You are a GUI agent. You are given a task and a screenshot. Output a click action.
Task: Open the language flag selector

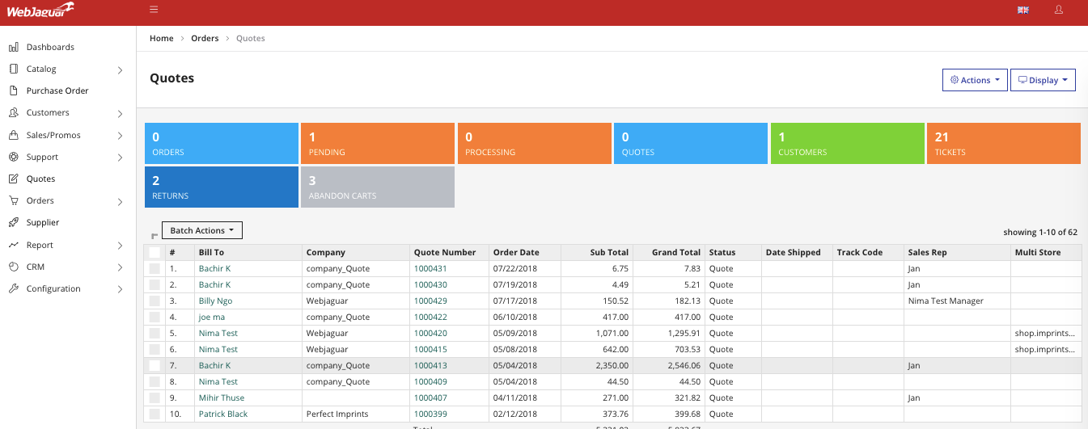[1022, 10]
